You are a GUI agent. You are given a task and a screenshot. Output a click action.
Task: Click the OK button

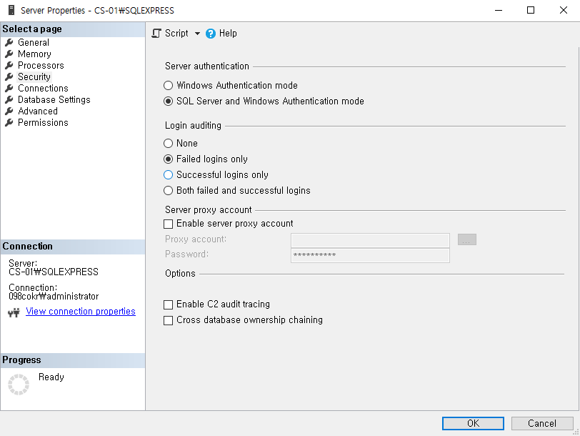click(473, 423)
